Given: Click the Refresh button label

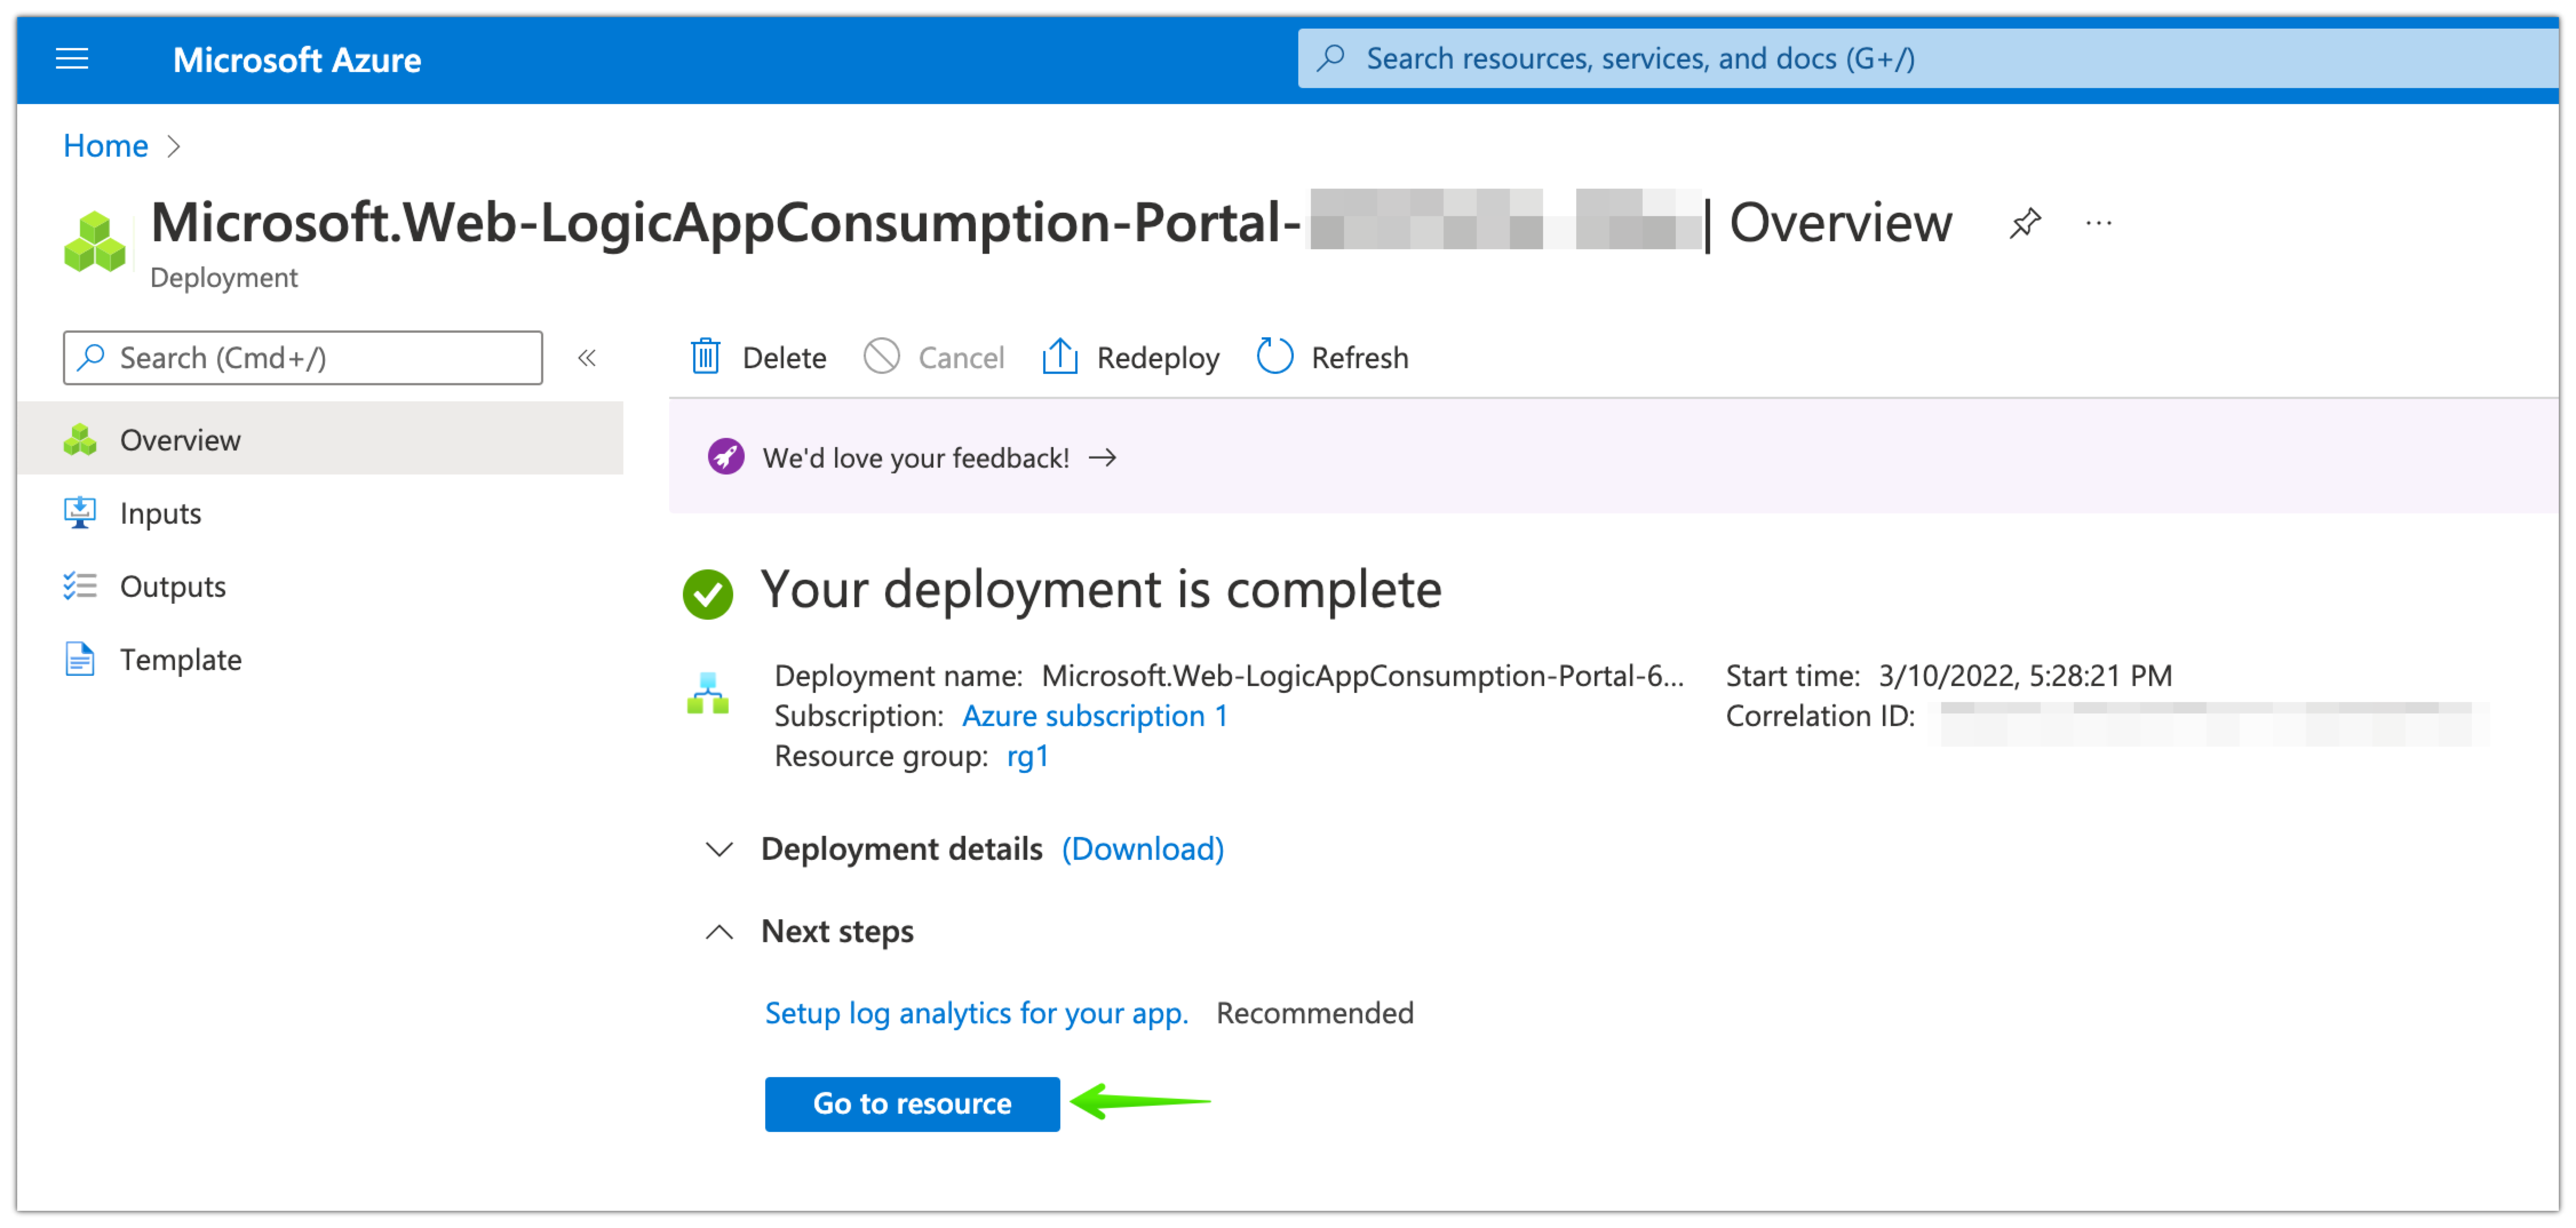Looking at the screenshot, I should (x=1360, y=358).
